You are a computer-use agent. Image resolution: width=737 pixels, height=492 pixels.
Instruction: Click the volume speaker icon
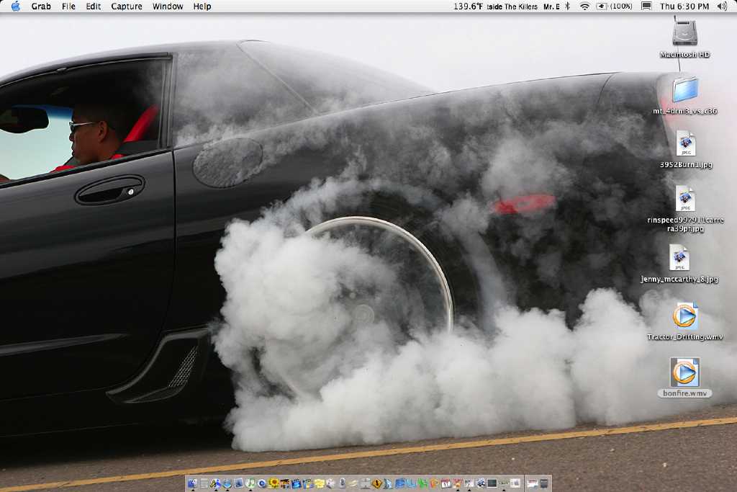[722, 6]
